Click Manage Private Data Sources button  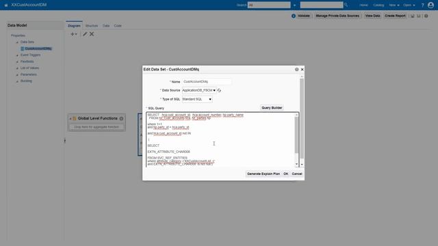click(337, 16)
